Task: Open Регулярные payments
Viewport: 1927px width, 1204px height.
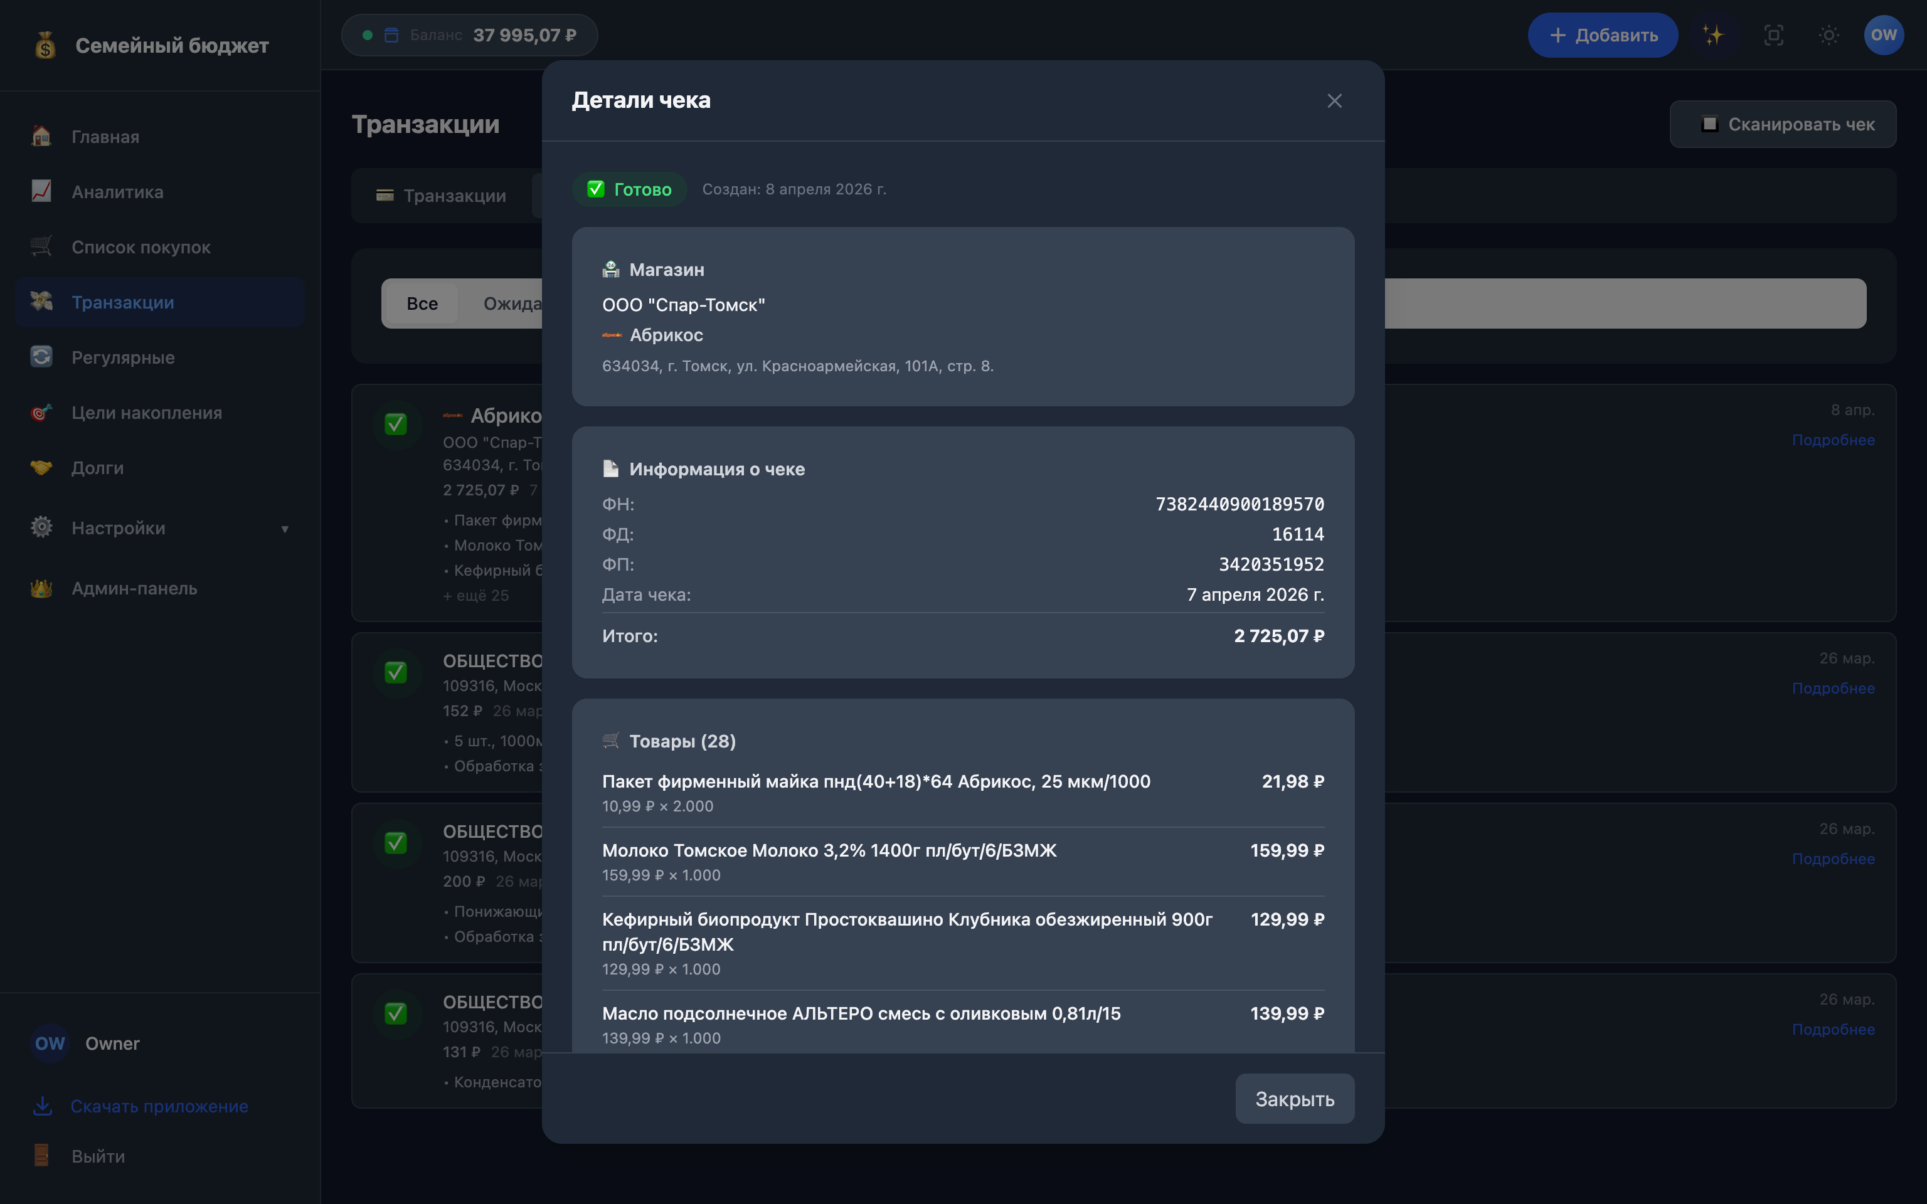Action: point(160,357)
